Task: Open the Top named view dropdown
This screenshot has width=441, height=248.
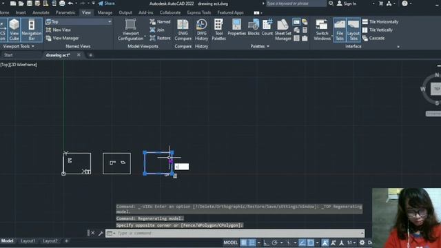Action: 79,21
